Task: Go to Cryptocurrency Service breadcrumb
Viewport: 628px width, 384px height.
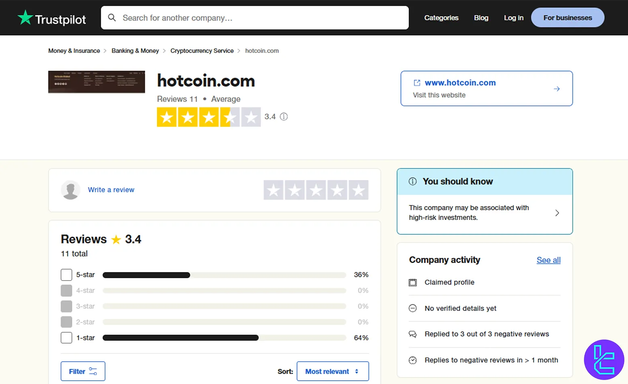Action: point(202,51)
